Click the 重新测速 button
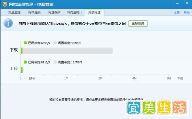Screen dimensions: 192x119 (138, 24)
